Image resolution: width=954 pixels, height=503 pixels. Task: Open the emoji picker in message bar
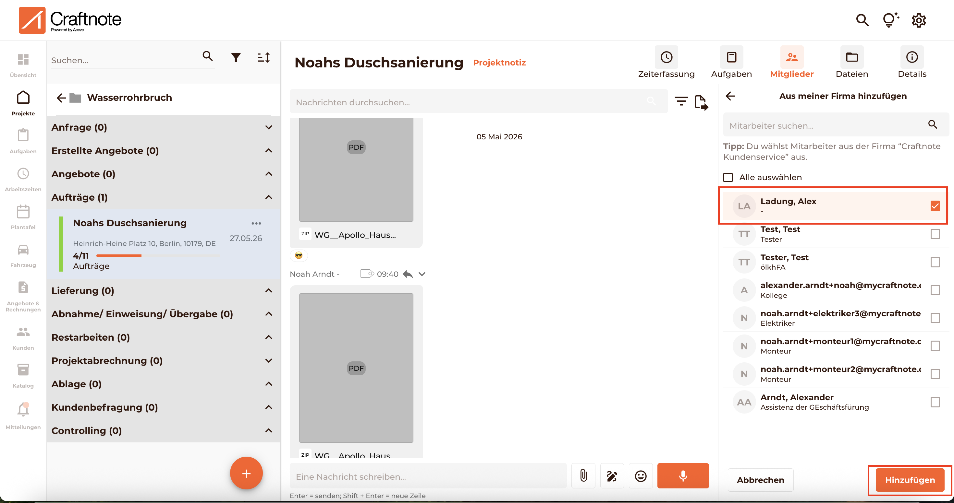(640, 476)
